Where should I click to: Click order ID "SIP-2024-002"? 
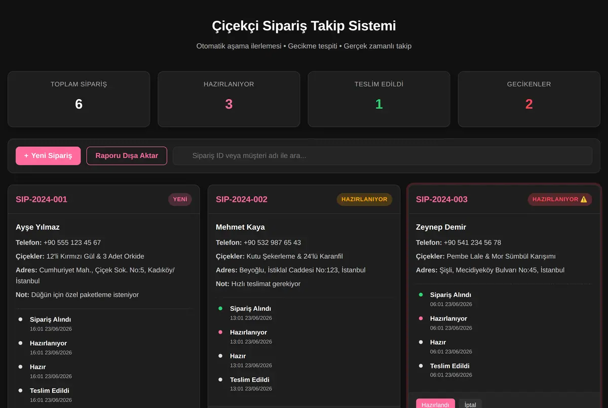(x=242, y=199)
